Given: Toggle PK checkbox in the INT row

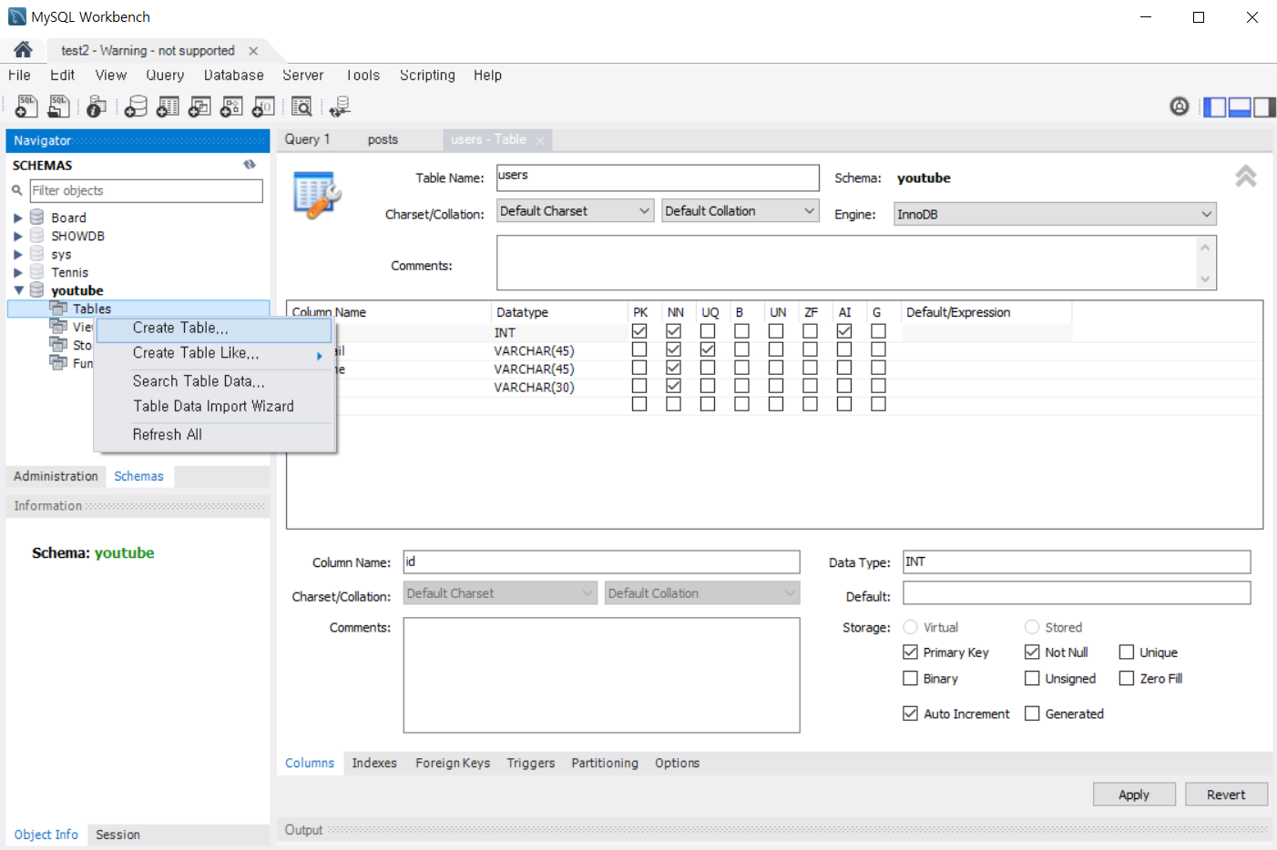Looking at the screenshot, I should (x=639, y=331).
